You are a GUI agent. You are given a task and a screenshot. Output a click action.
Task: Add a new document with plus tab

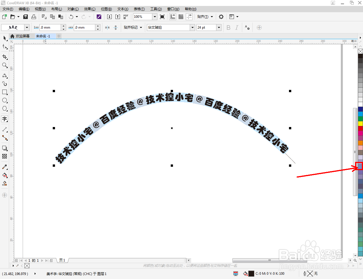point(59,36)
